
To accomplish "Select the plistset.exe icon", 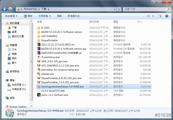I will click(39, 74).
